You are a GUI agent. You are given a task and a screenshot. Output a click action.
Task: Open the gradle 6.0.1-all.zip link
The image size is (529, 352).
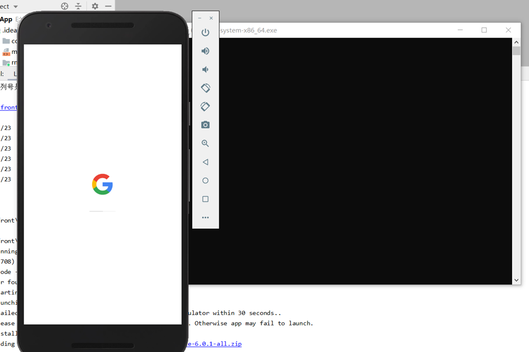point(215,344)
